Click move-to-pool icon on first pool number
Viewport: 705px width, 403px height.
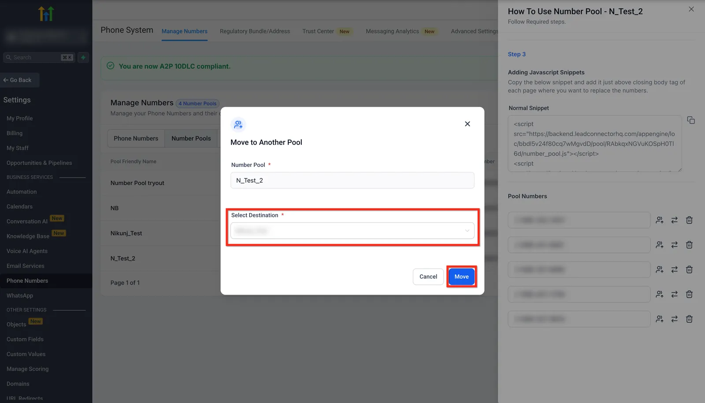[x=660, y=220]
